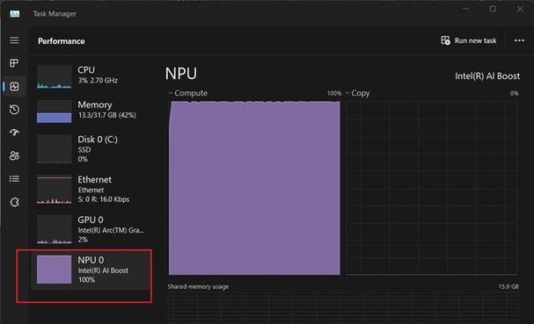This screenshot has width=534, height=324.
Task: Click the Shared memory usage graph
Action: click(x=343, y=309)
